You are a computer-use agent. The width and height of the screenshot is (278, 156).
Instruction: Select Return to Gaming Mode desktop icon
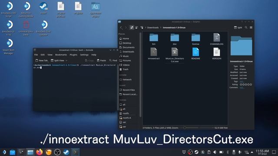pyautogui.click(x=26, y=10)
